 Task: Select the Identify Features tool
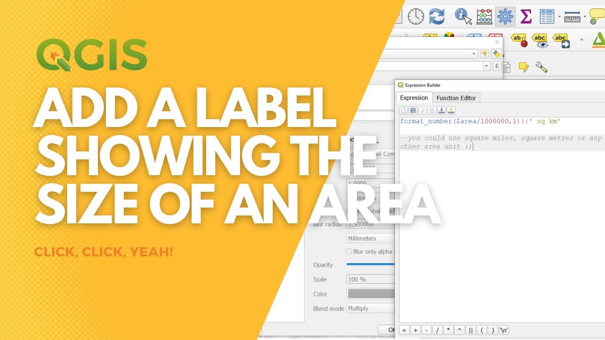(463, 17)
